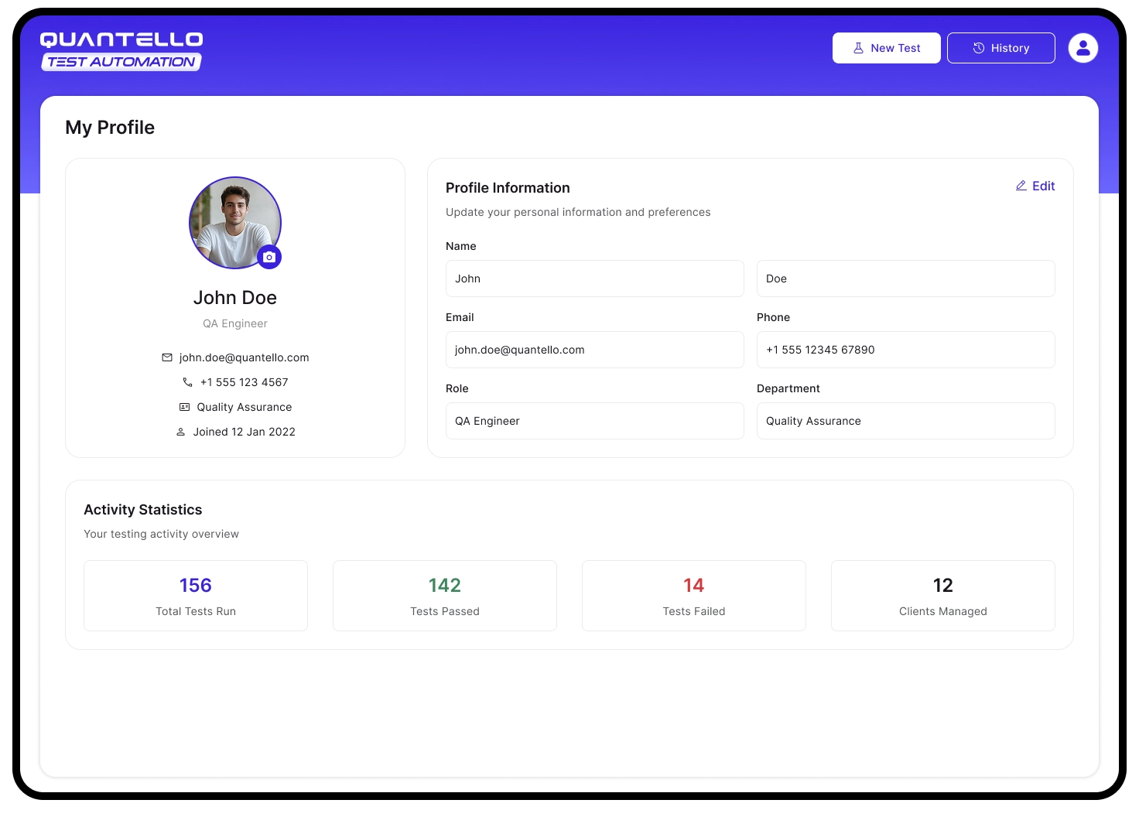Click the 156 Total Tests Run card
The image size is (1139, 817).
tap(196, 596)
